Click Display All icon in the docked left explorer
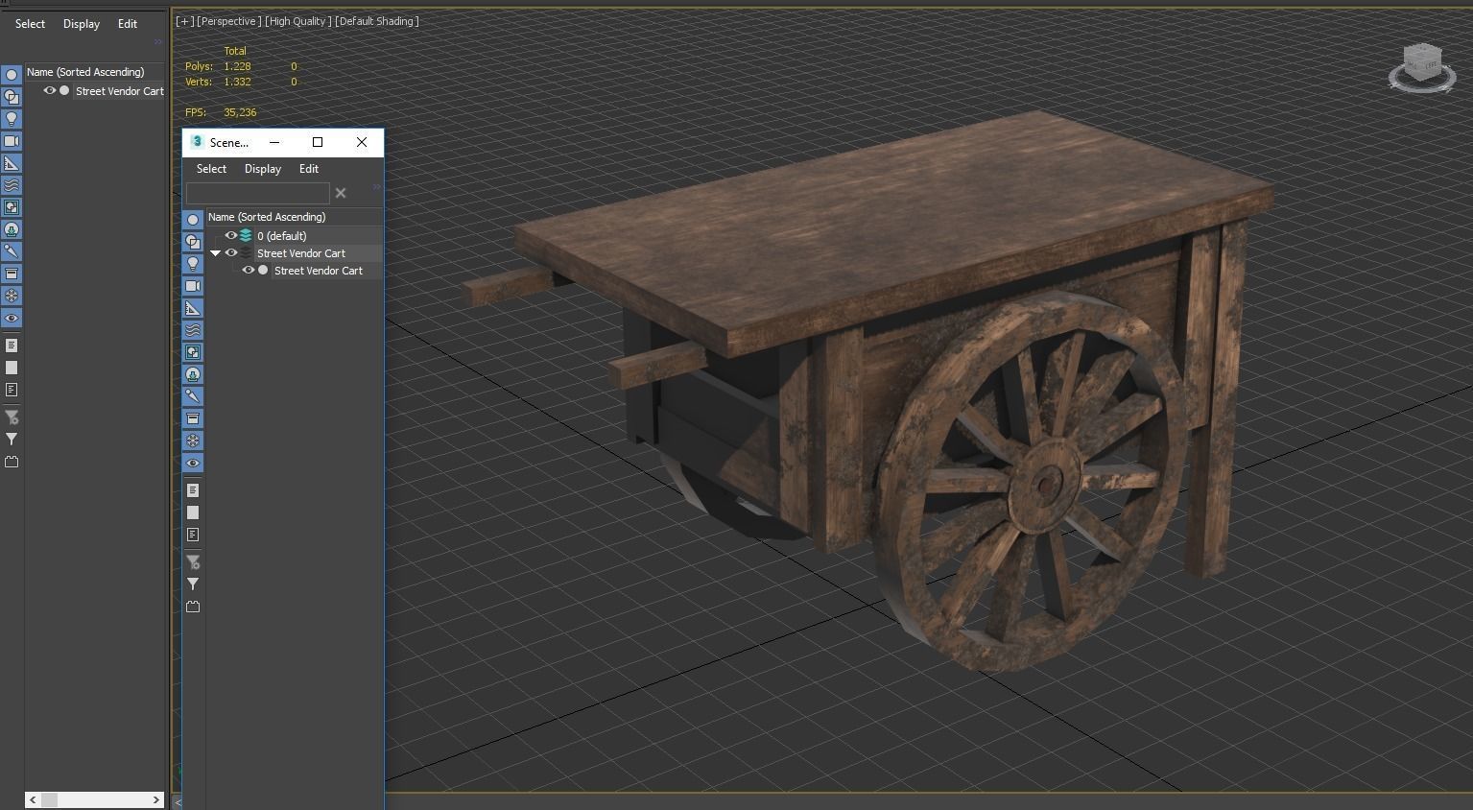This screenshot has width=1473, height=810. tap(12, 345)
